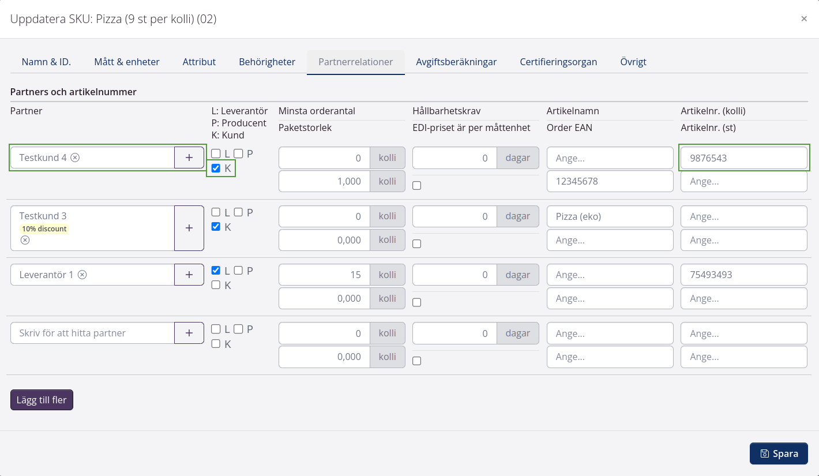Click plus button next to Leverantör 1
The image size is (819, 476).
coord(189,275)
